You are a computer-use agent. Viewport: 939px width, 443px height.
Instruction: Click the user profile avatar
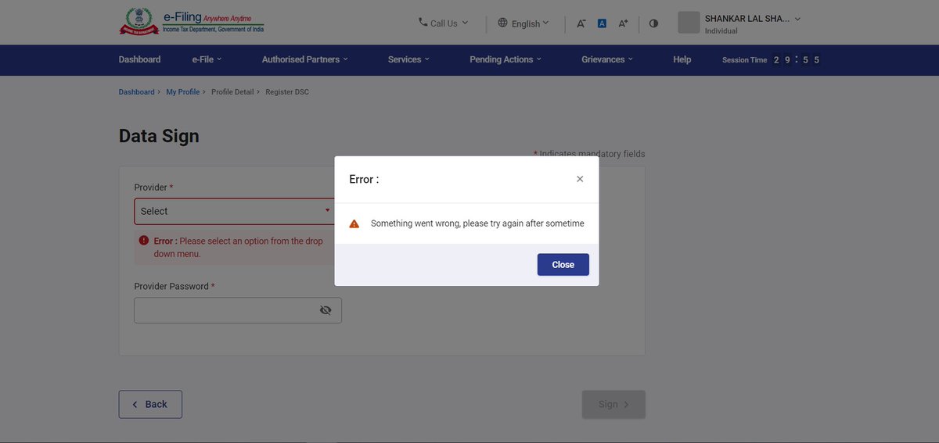coord(689,23)
